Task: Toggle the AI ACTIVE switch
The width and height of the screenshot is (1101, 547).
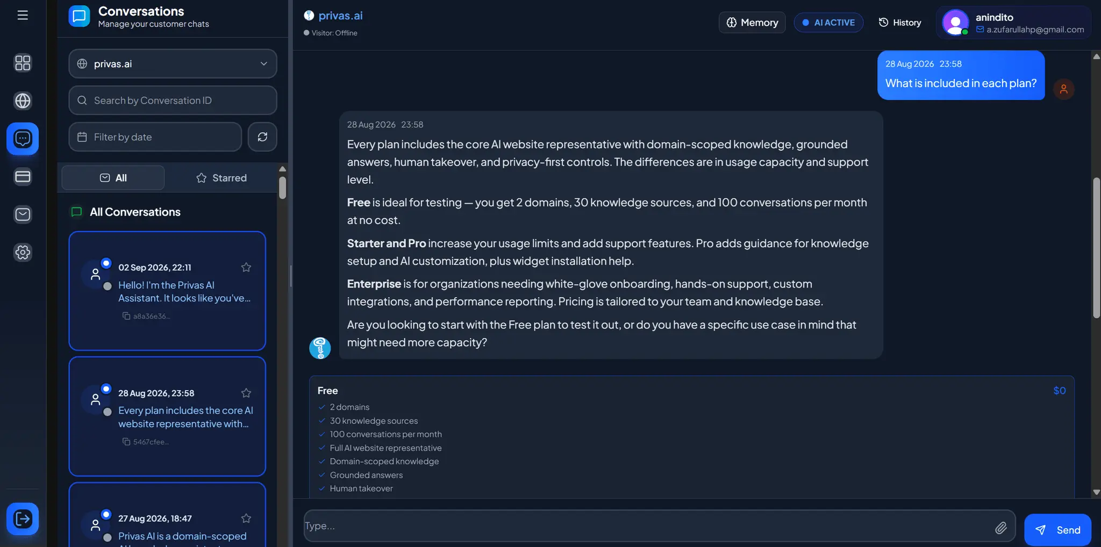Action: click(828, 23)
